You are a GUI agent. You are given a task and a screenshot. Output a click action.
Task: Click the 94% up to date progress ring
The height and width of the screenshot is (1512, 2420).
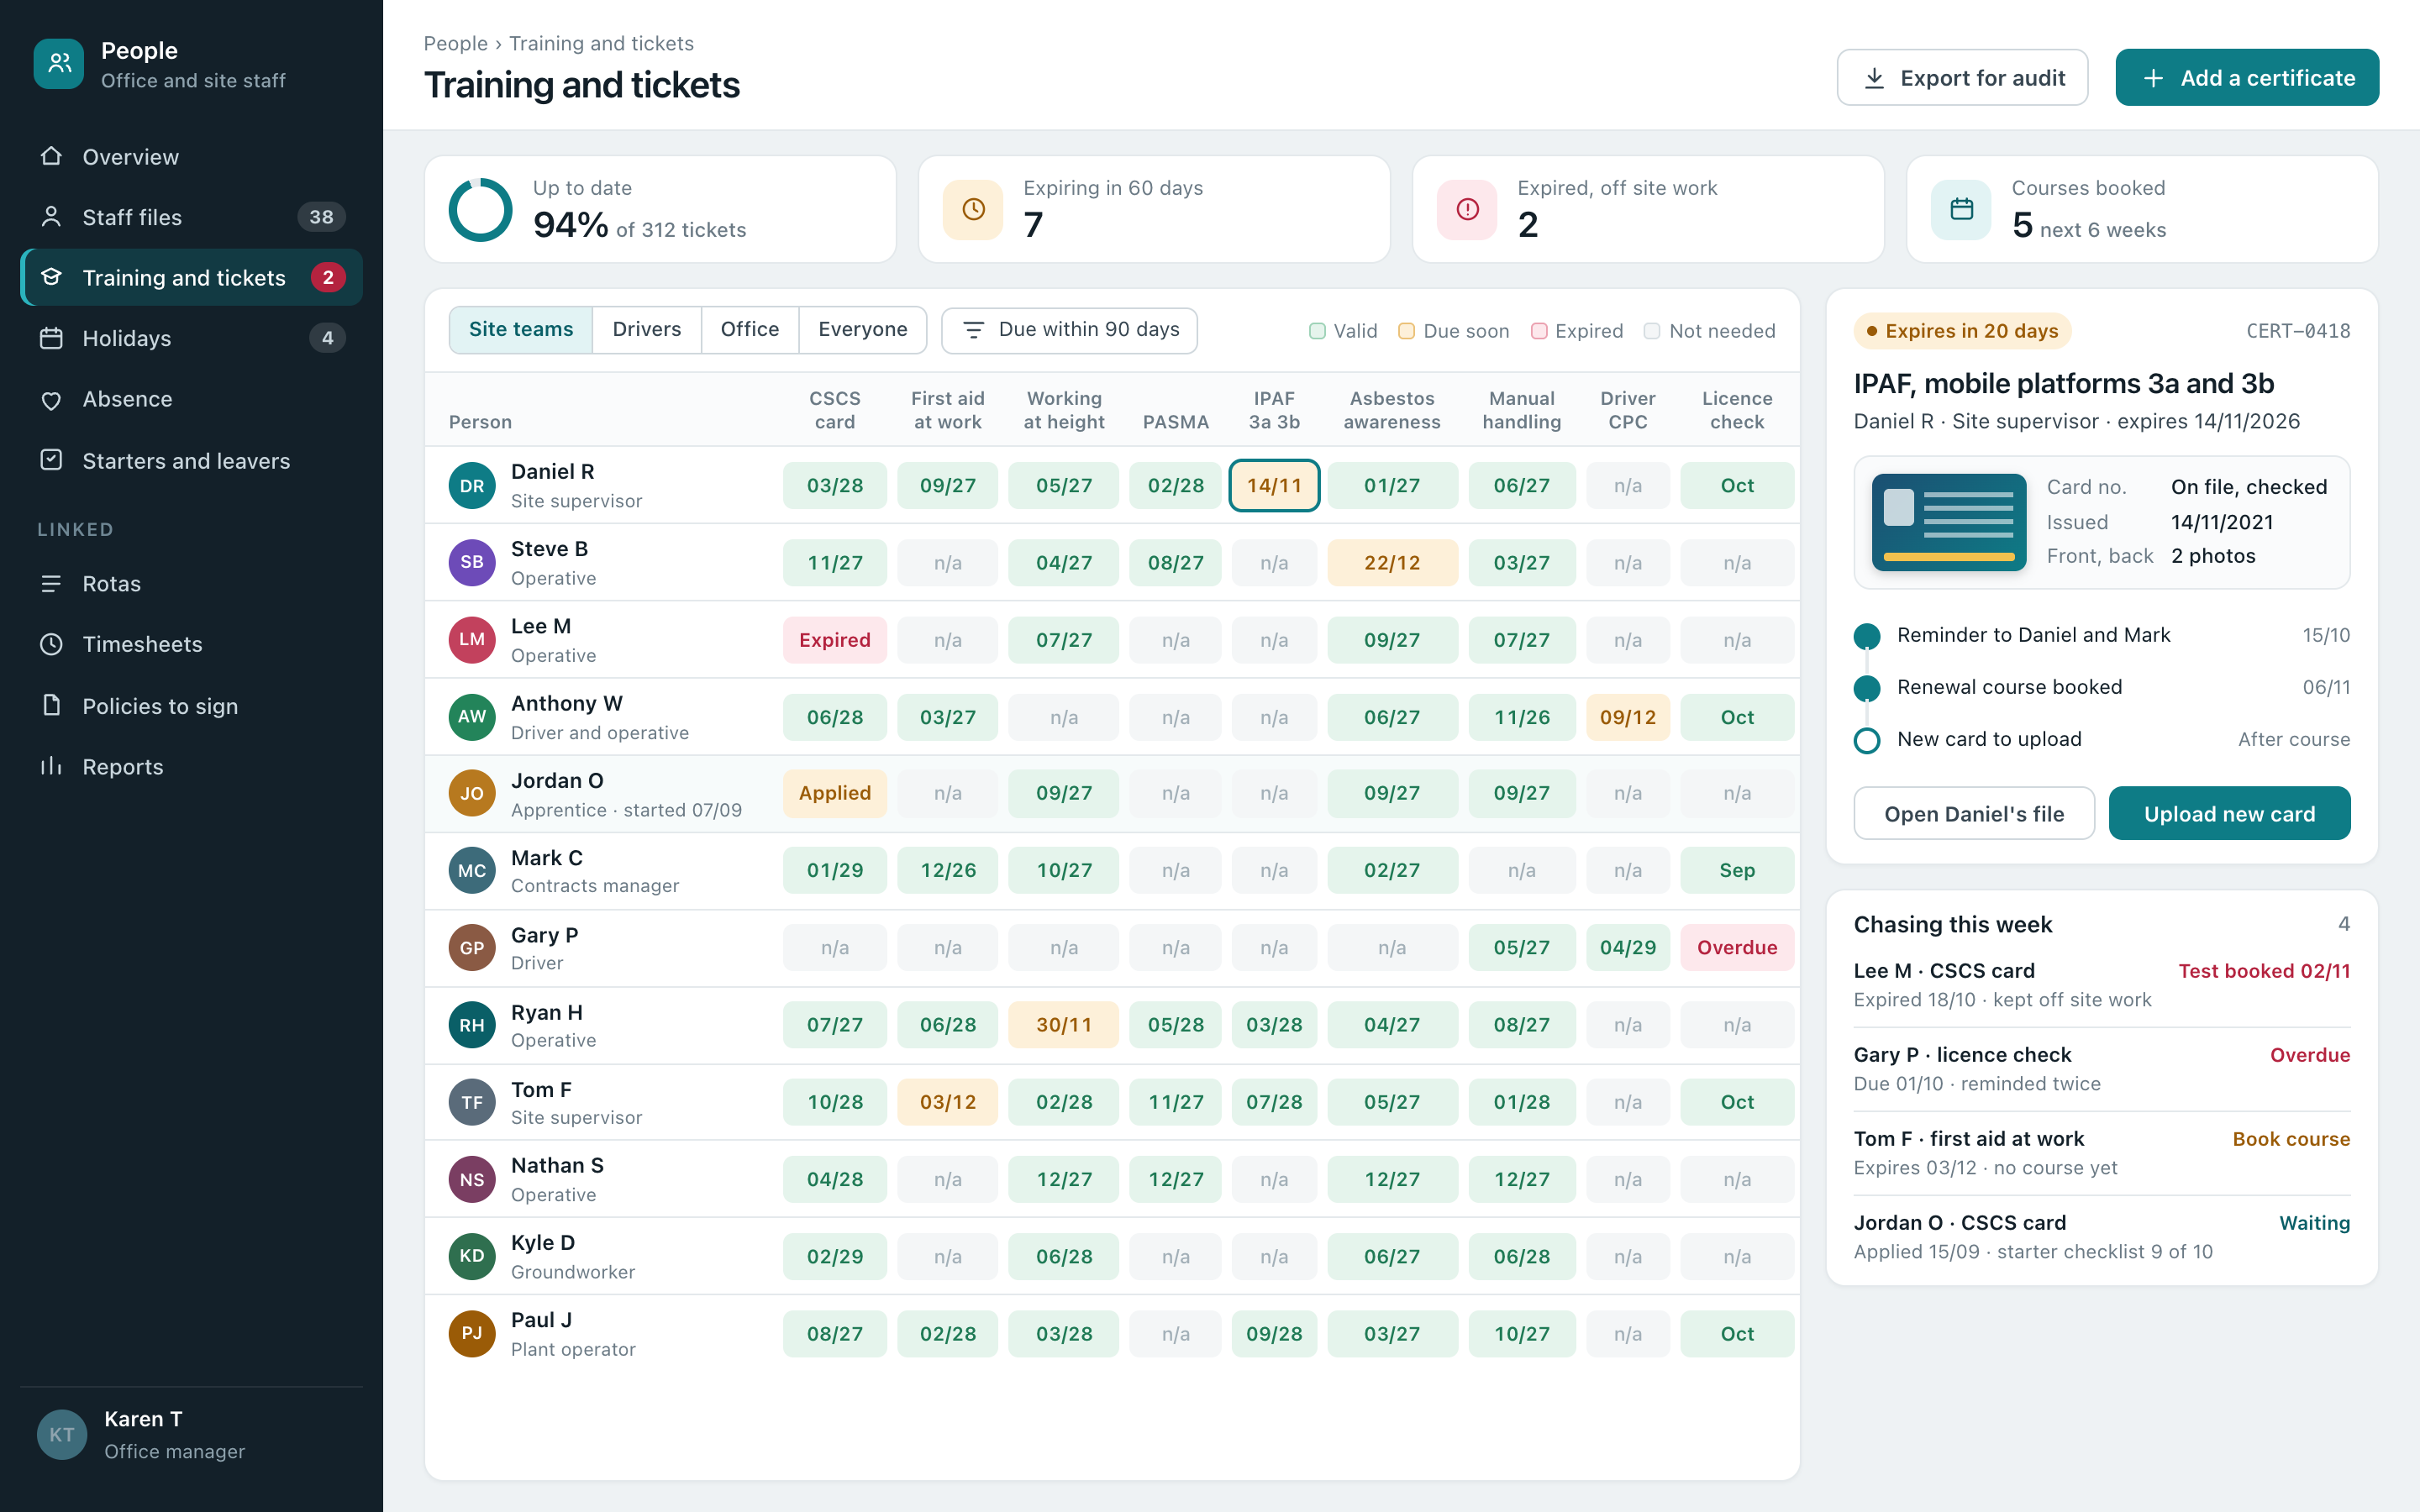pyautogui.click(x=480, y=209)
